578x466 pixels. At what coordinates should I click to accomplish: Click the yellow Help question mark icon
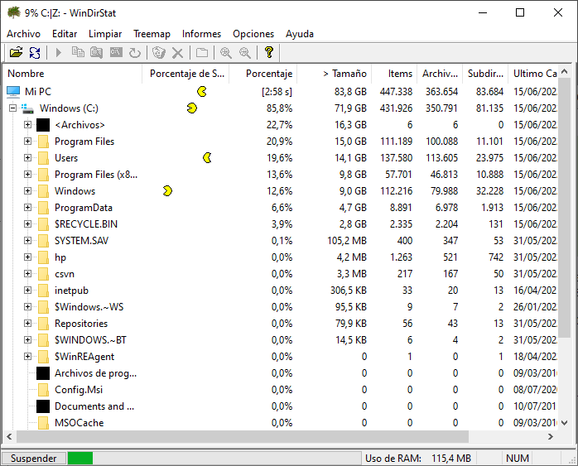point(269,53)
